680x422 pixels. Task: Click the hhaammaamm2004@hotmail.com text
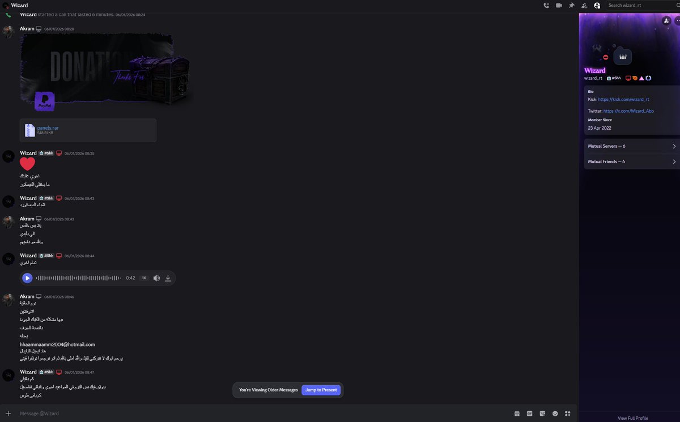click(x=57, y=344)
